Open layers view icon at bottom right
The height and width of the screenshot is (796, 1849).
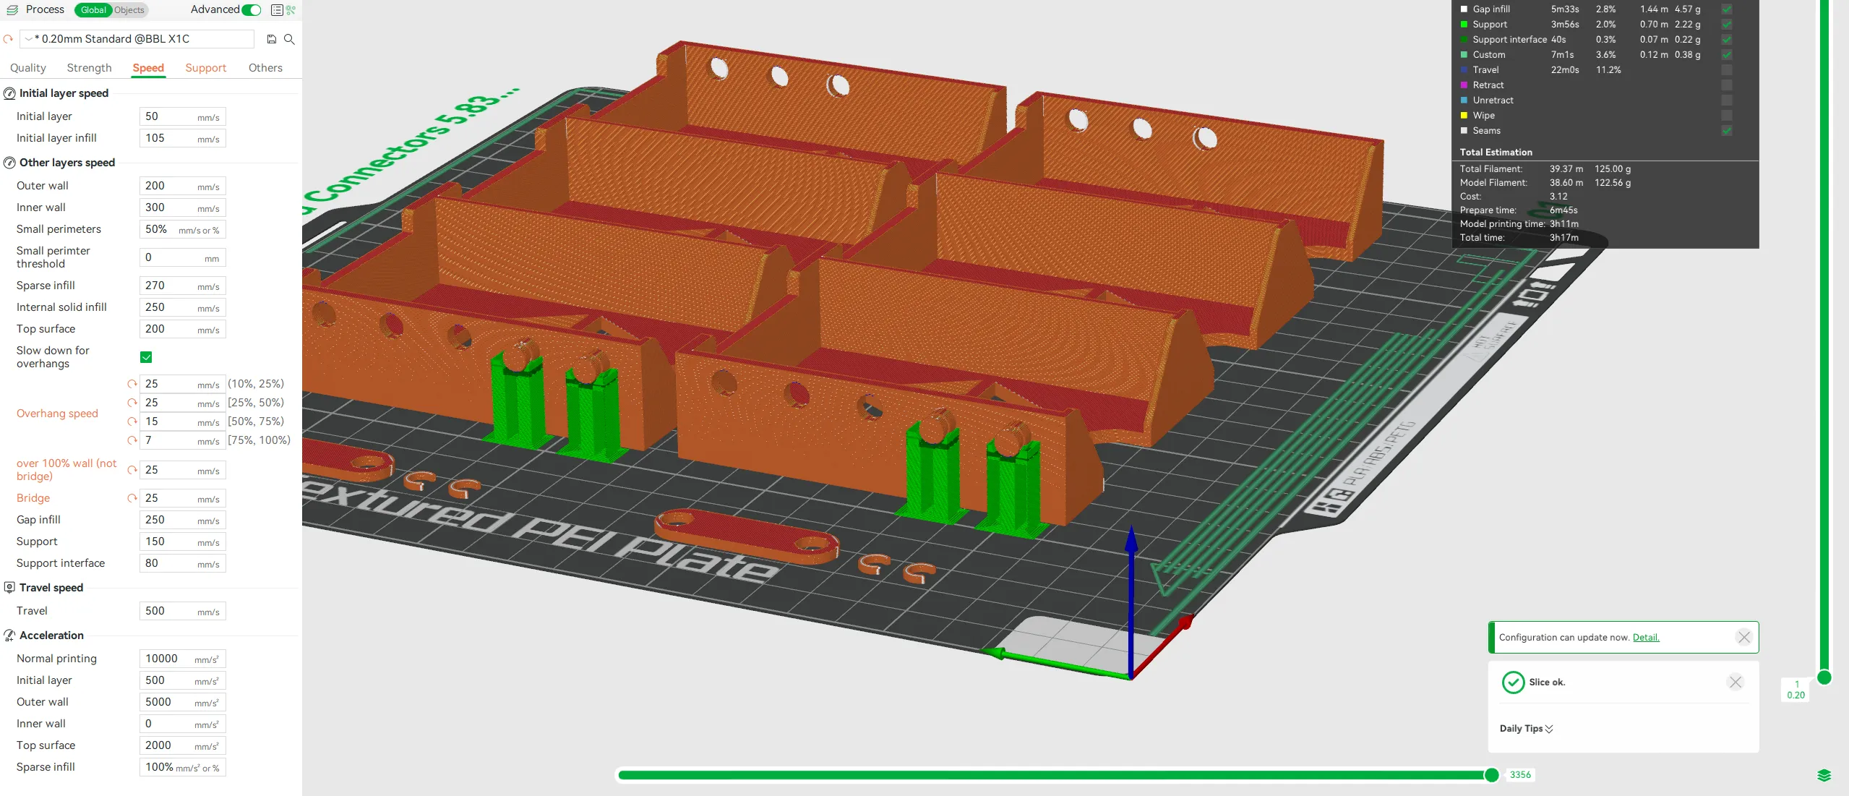(1824, 776)
